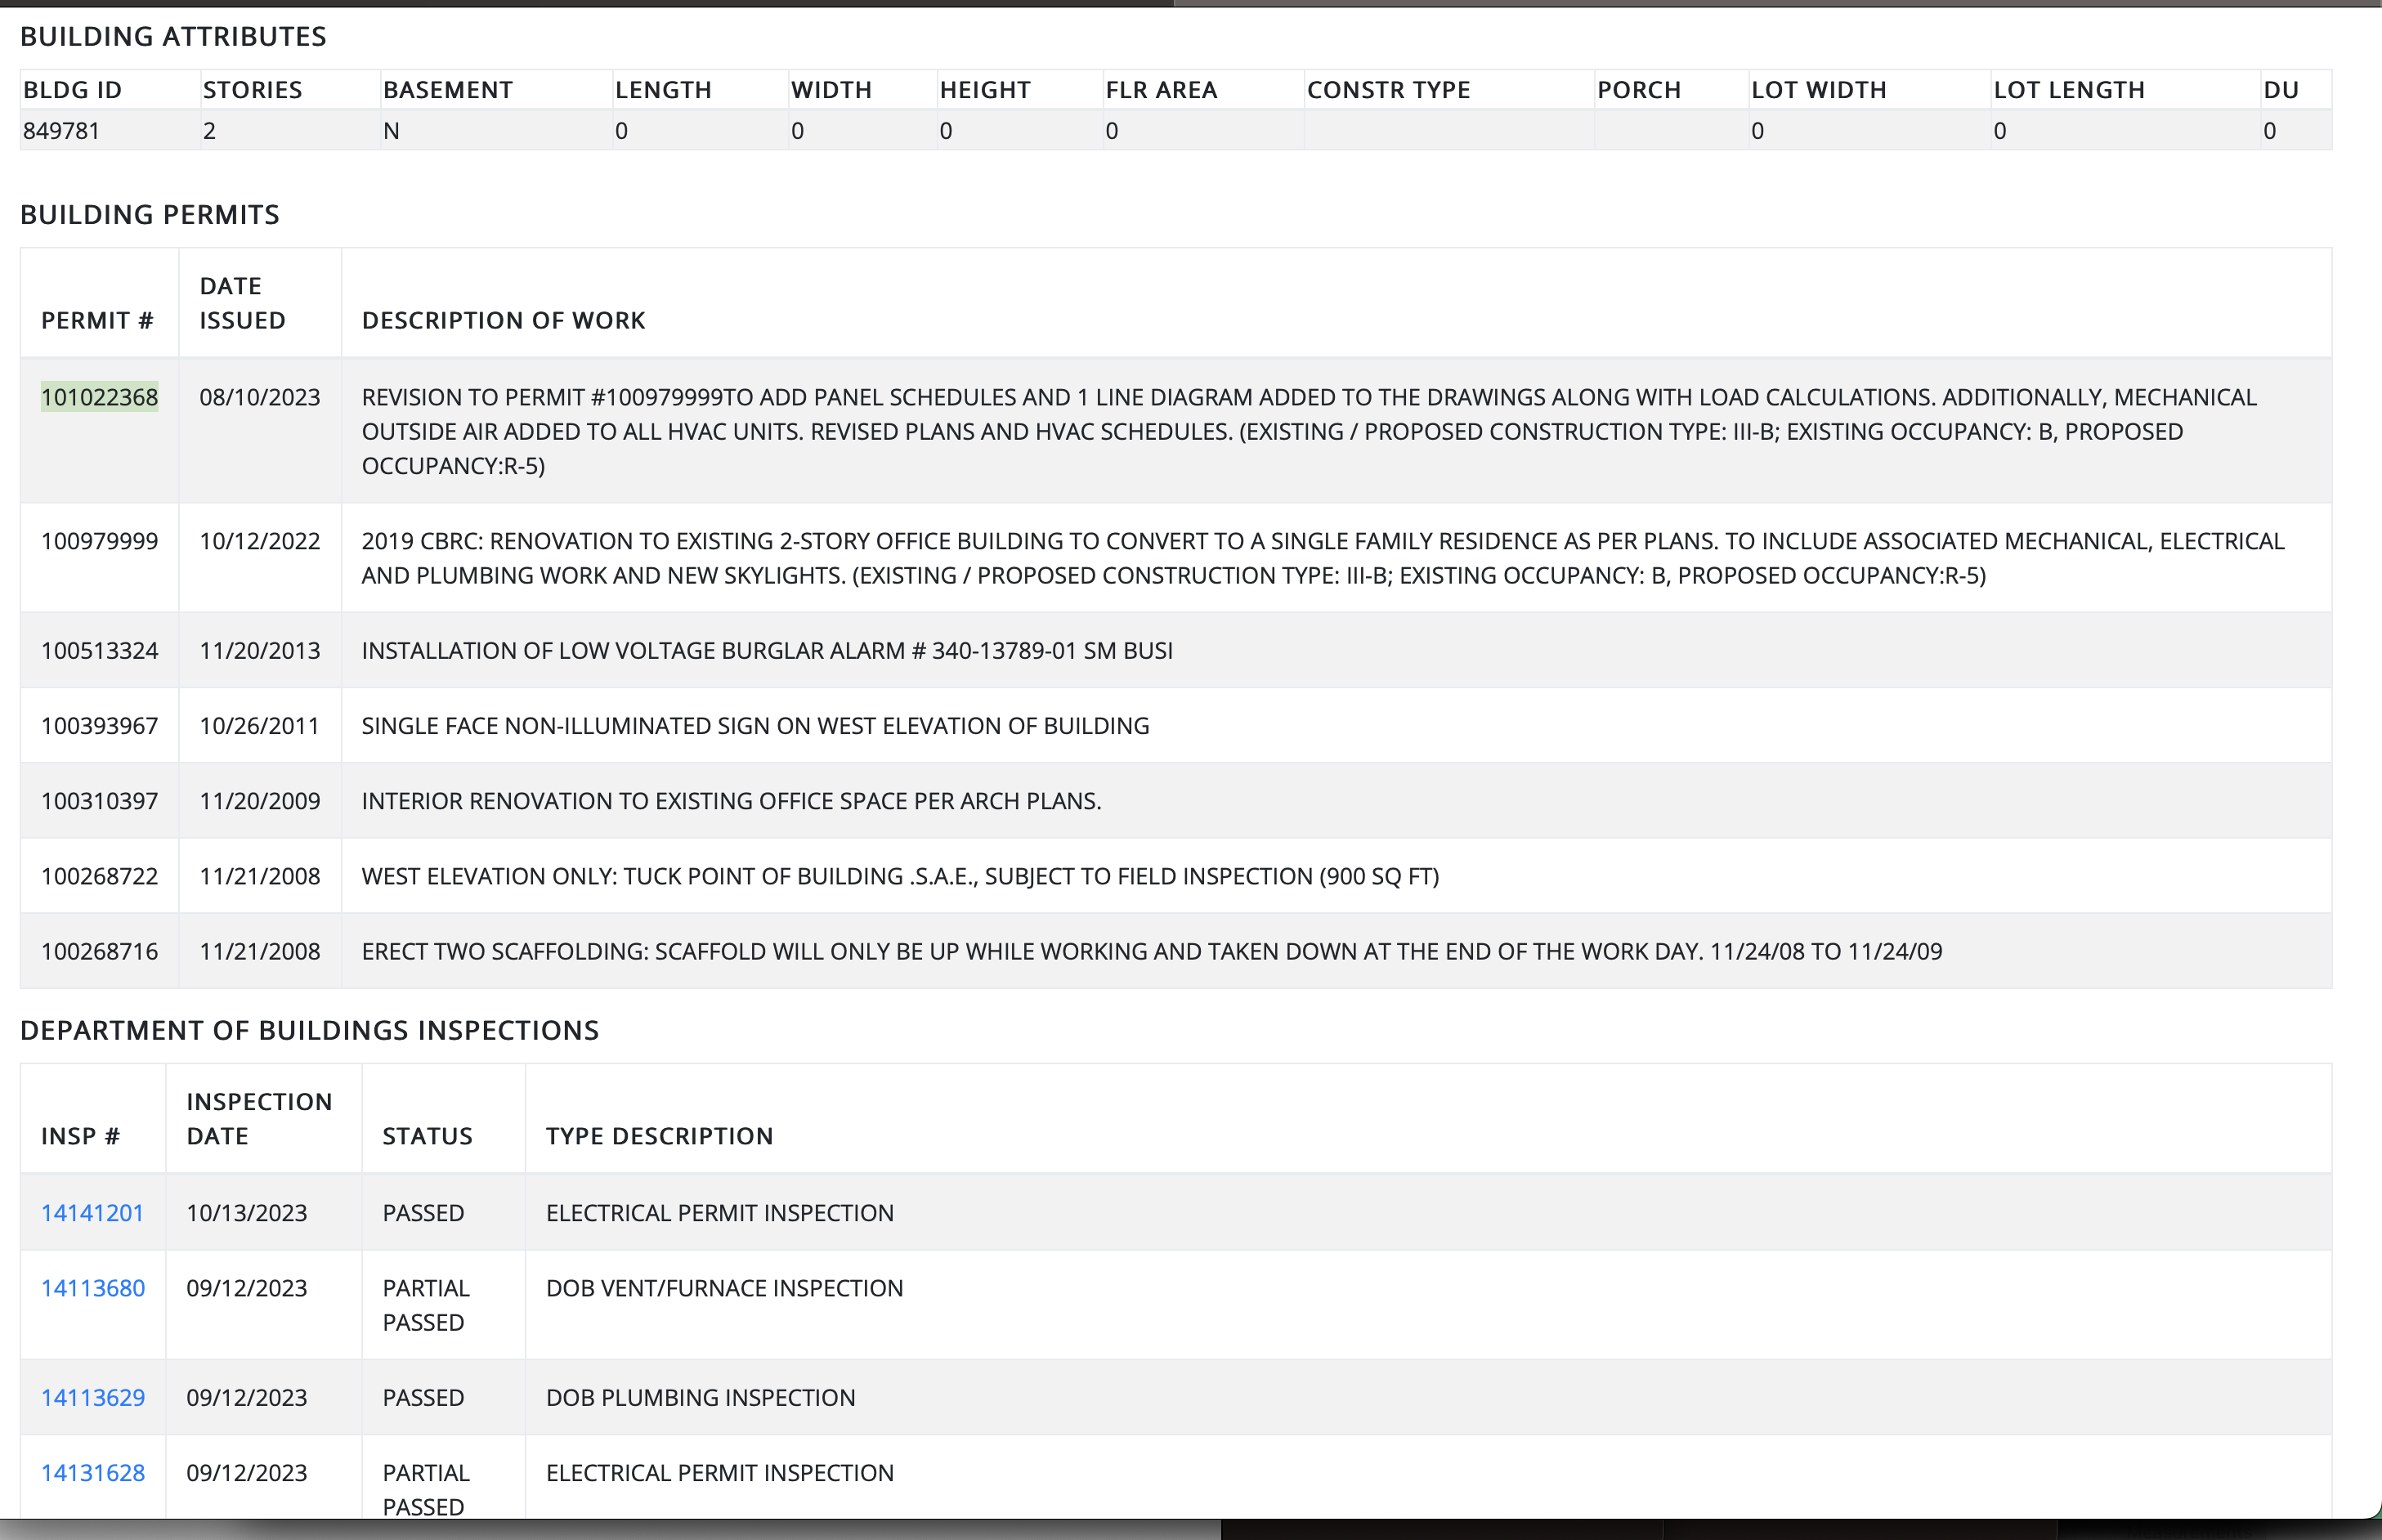Click permit number 100513324
Image resolution: width=2382 pixels, height=1540 pixels.
coord(99,650)
